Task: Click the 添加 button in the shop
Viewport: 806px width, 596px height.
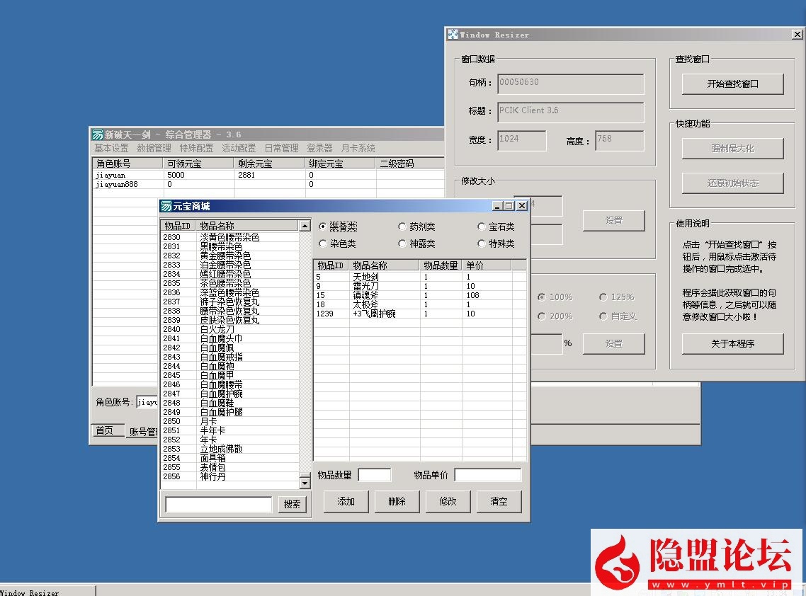Action: pos(346,501)
